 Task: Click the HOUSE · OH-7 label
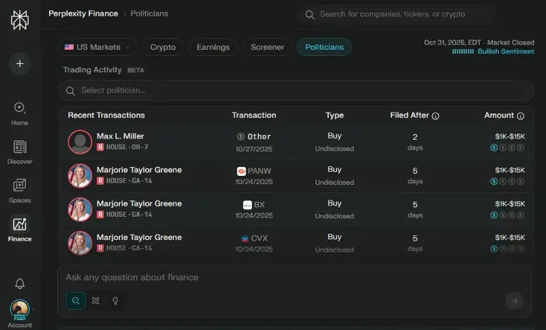(127, 147)
